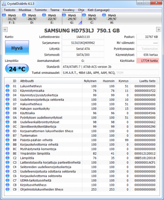164x200 pixels.
Task: Click status orb for Lukuvirhetiheys attribute
Action: coord(8,86)
